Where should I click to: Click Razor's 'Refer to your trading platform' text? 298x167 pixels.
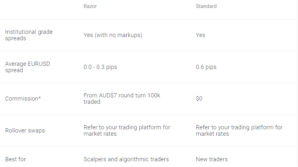pyautogui.click(x=127, y=131)
